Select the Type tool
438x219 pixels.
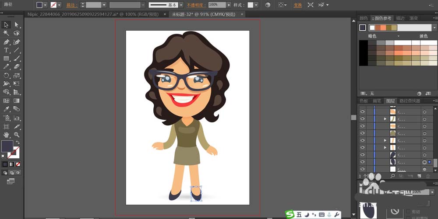(6, 50)
